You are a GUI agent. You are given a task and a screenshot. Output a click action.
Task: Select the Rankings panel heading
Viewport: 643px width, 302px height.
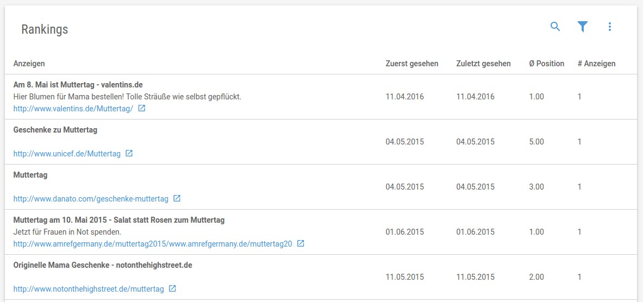click(x=45, y=29)
